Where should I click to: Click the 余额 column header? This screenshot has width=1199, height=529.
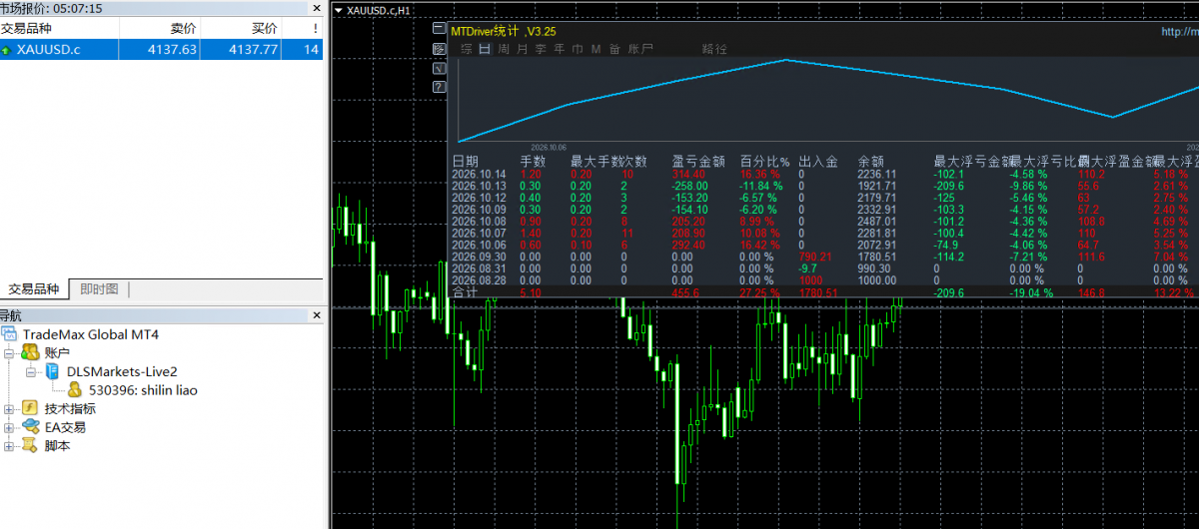(x=871, y=161)
